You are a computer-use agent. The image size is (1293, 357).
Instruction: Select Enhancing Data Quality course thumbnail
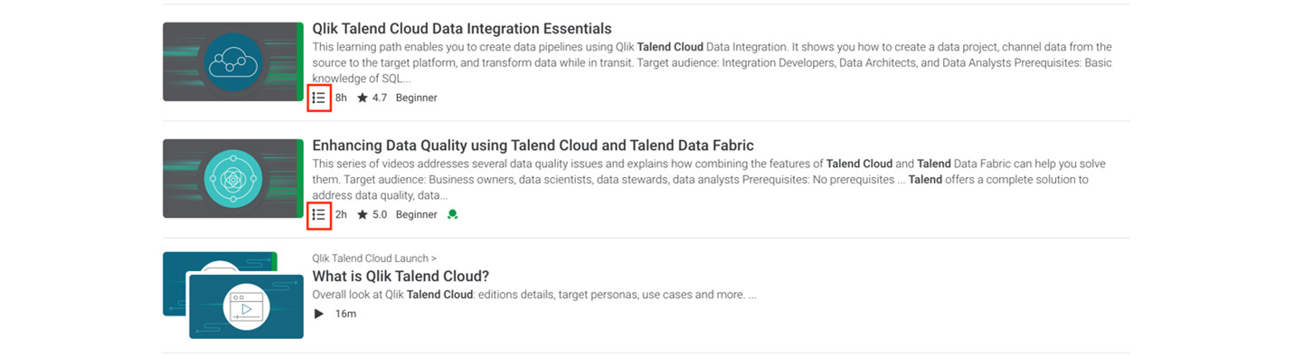tap(233, 178)
